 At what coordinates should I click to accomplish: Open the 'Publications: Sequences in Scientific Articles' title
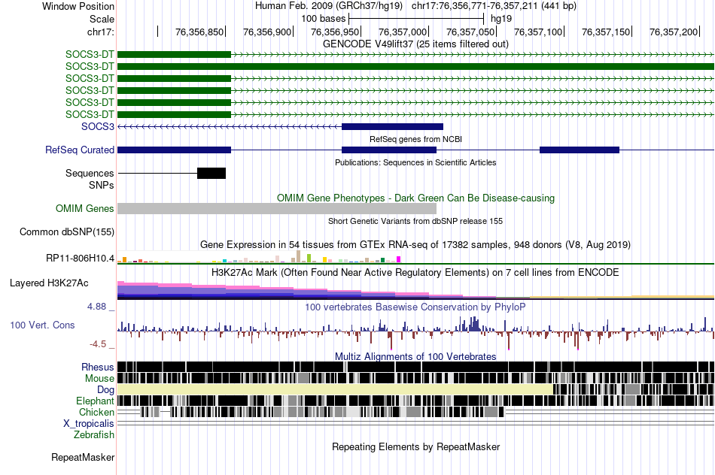415,162
